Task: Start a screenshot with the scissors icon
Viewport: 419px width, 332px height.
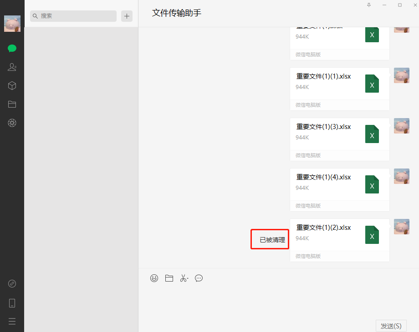Action: (x=184, y=278)
